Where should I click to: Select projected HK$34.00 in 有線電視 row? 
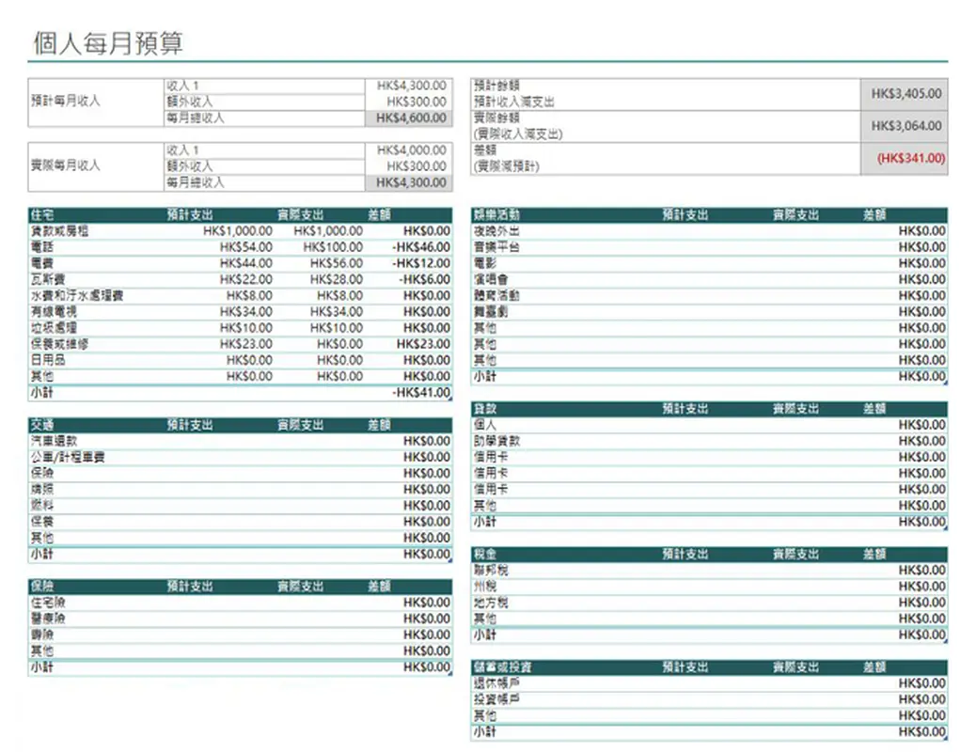coord(245,312)
